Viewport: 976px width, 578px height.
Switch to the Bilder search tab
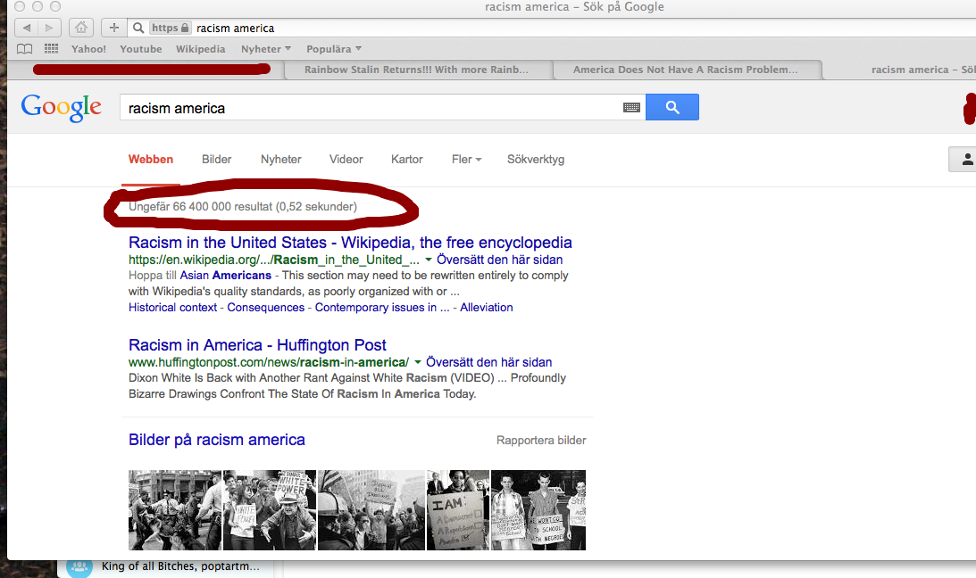pyautogui.click(x=216, y=160)
